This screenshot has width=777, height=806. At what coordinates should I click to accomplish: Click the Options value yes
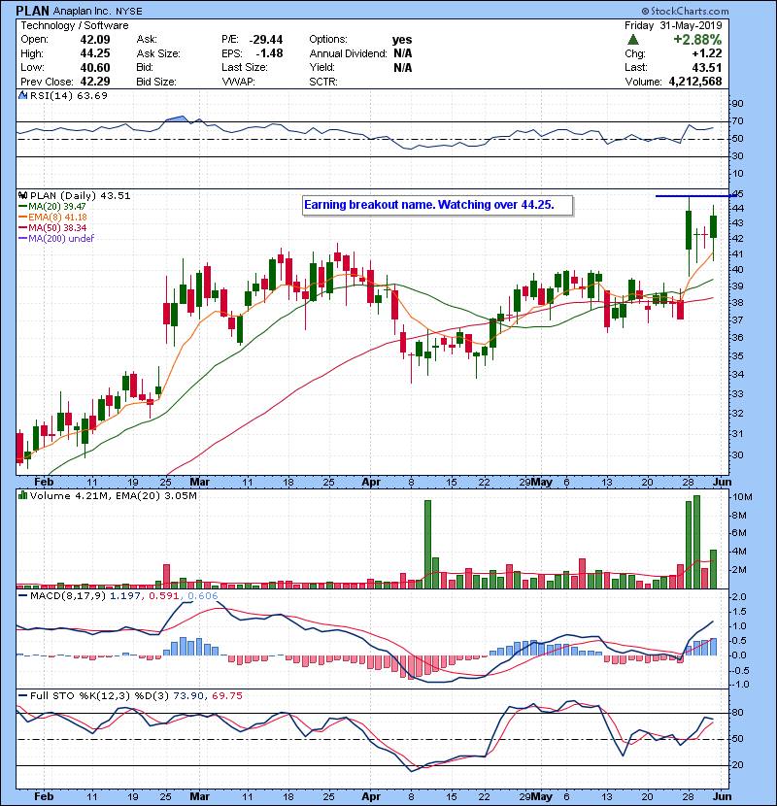pyautogui.click(x=402, y=40)
